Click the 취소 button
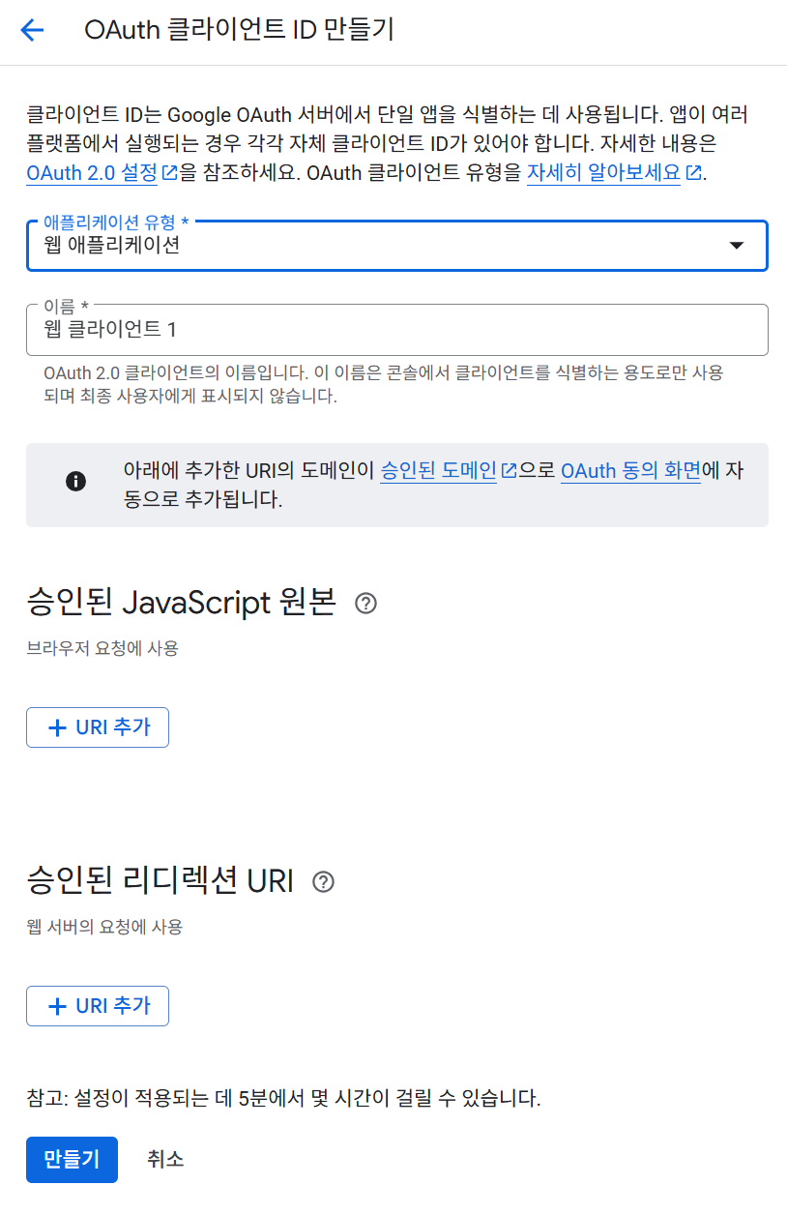Screen dimensions: 787x1215 click(165, 1159)
